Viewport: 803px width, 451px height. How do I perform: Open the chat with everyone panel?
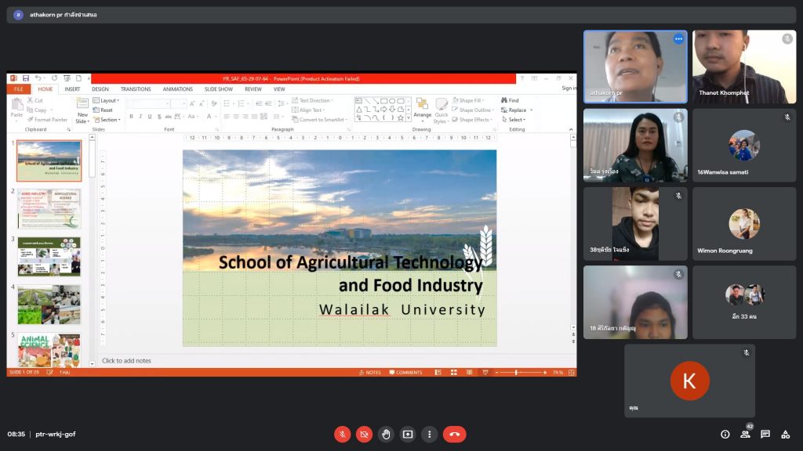tap(765, 434)
